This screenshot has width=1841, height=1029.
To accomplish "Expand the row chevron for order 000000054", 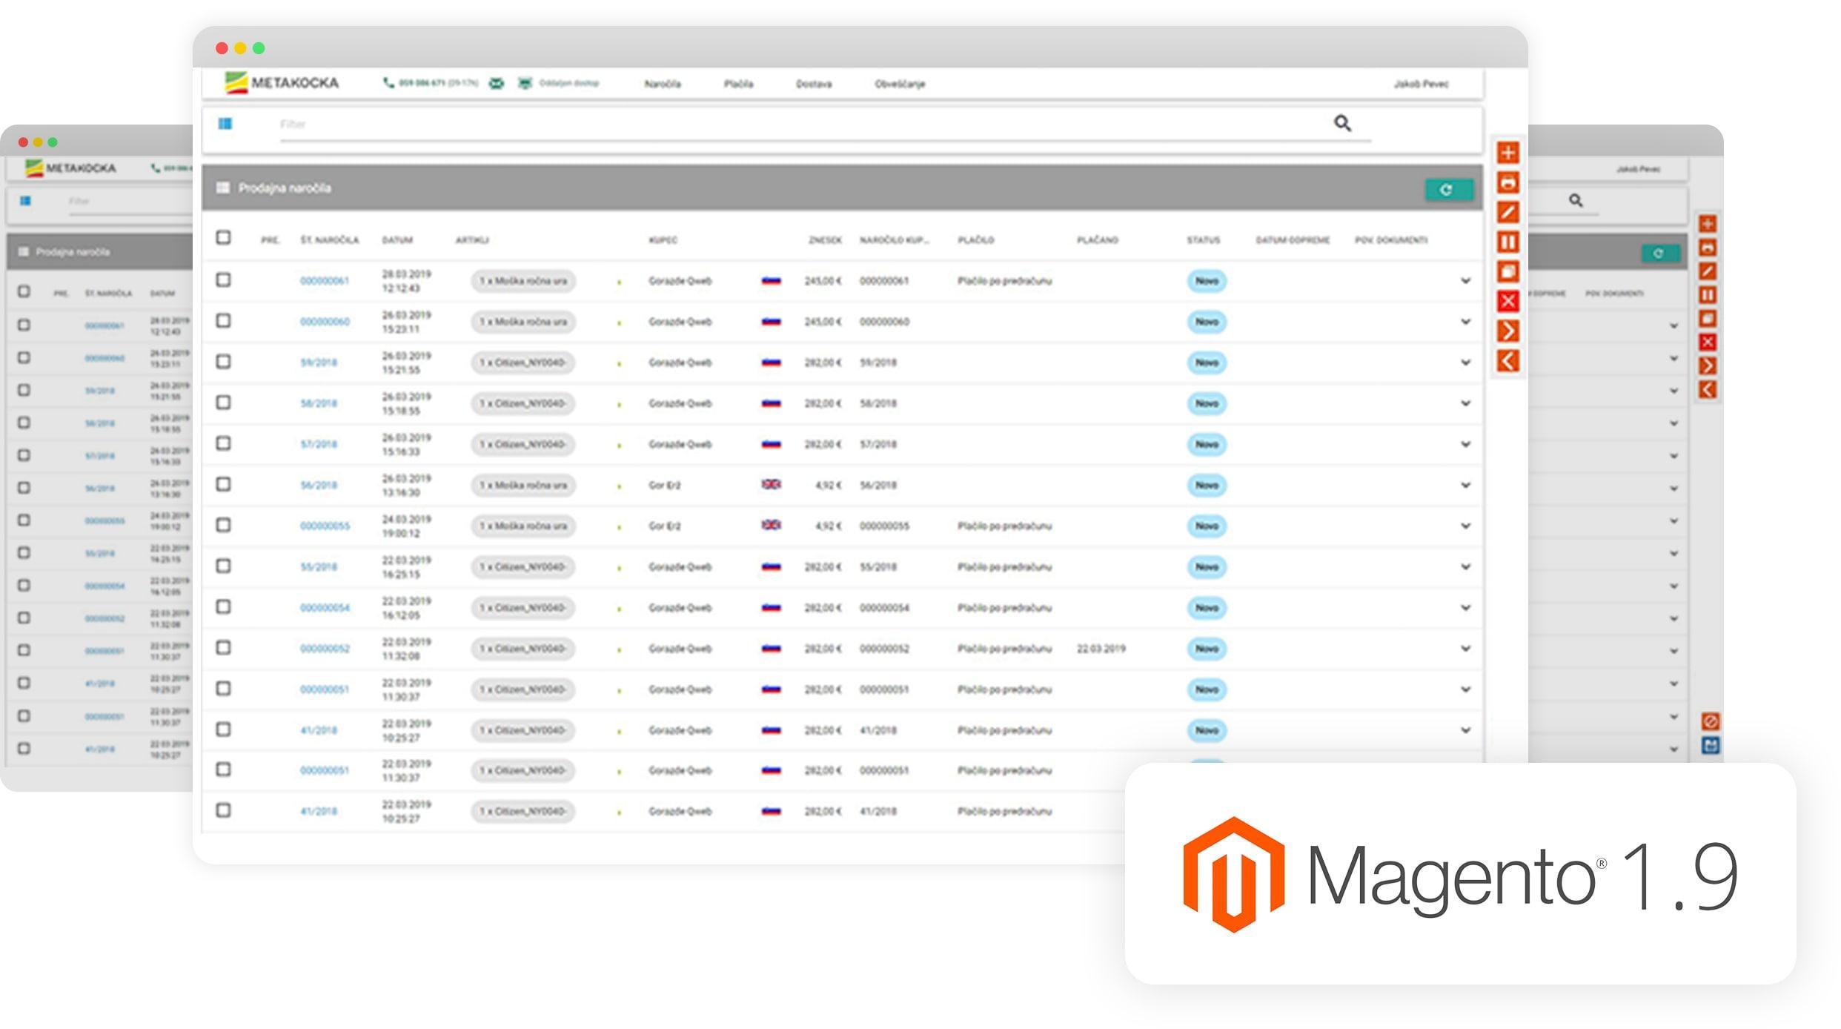I will tap(1465, 607).
